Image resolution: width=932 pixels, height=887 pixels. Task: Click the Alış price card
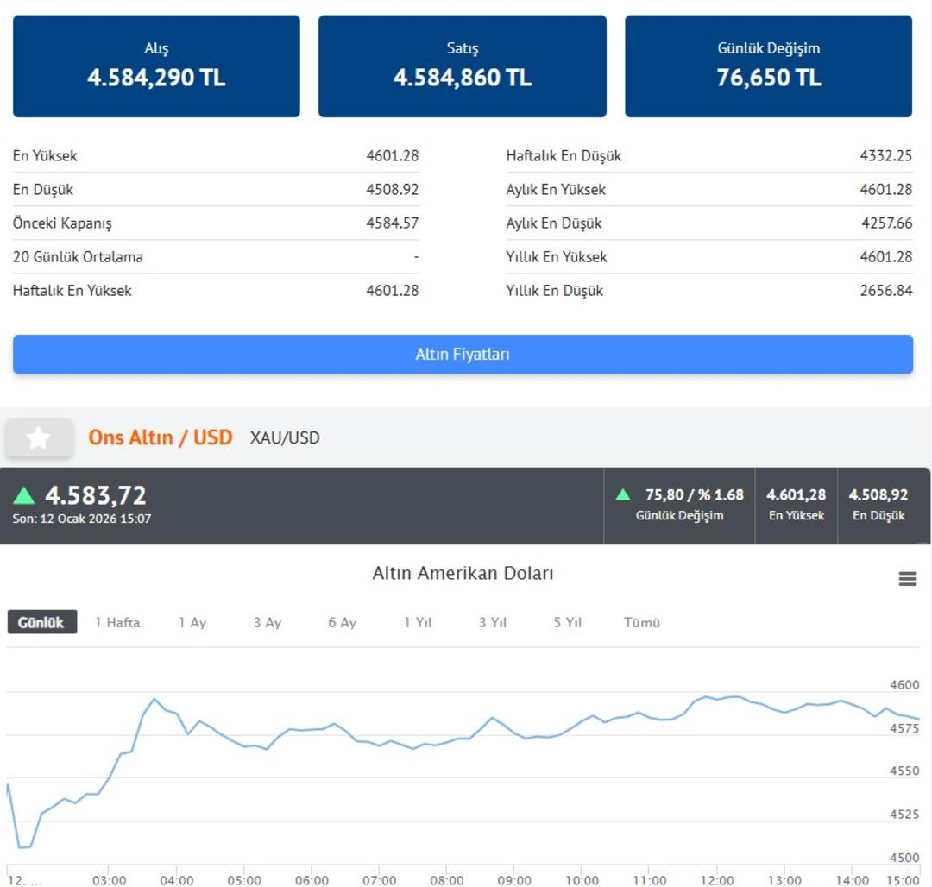156,66
